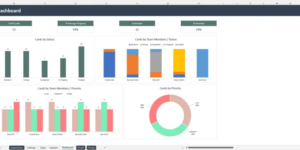Screen dimensions: 300x150
Task: Click Kanchan Olive's green Medium priority bar
Action: (x=81, y=117)
